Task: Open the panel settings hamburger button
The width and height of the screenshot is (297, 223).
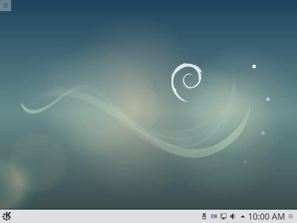Action: click(x=291, y=216)
